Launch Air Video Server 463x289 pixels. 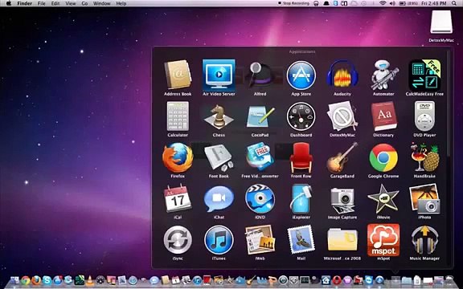[x=219, y=75]
